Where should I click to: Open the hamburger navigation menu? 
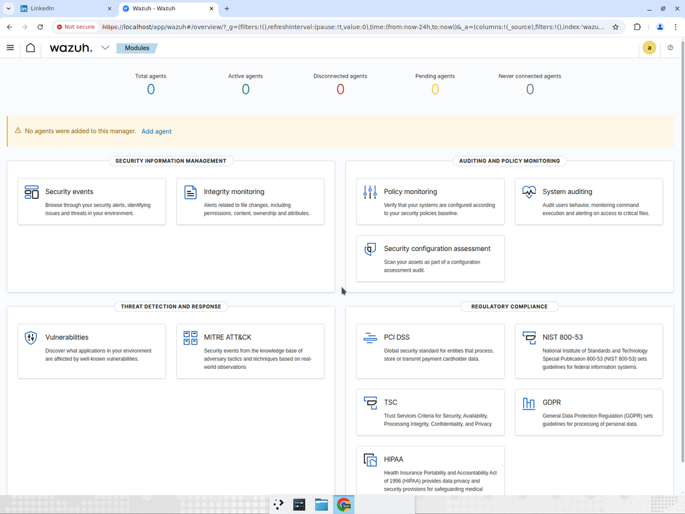tap(10, 48)
